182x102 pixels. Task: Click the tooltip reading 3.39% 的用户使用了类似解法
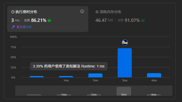(x=68, y=66)
